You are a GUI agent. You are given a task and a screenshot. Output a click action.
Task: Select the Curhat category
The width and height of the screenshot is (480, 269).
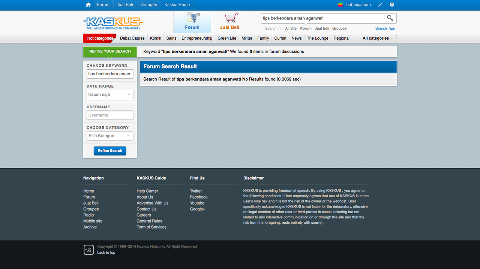click(x=280, y=38)
